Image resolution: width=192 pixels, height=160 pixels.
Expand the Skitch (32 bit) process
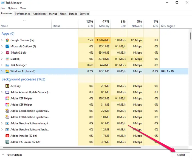point(2,53)
